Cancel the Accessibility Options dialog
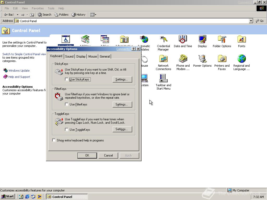This screenshot has height=200, width=267. tap(108, 155)
